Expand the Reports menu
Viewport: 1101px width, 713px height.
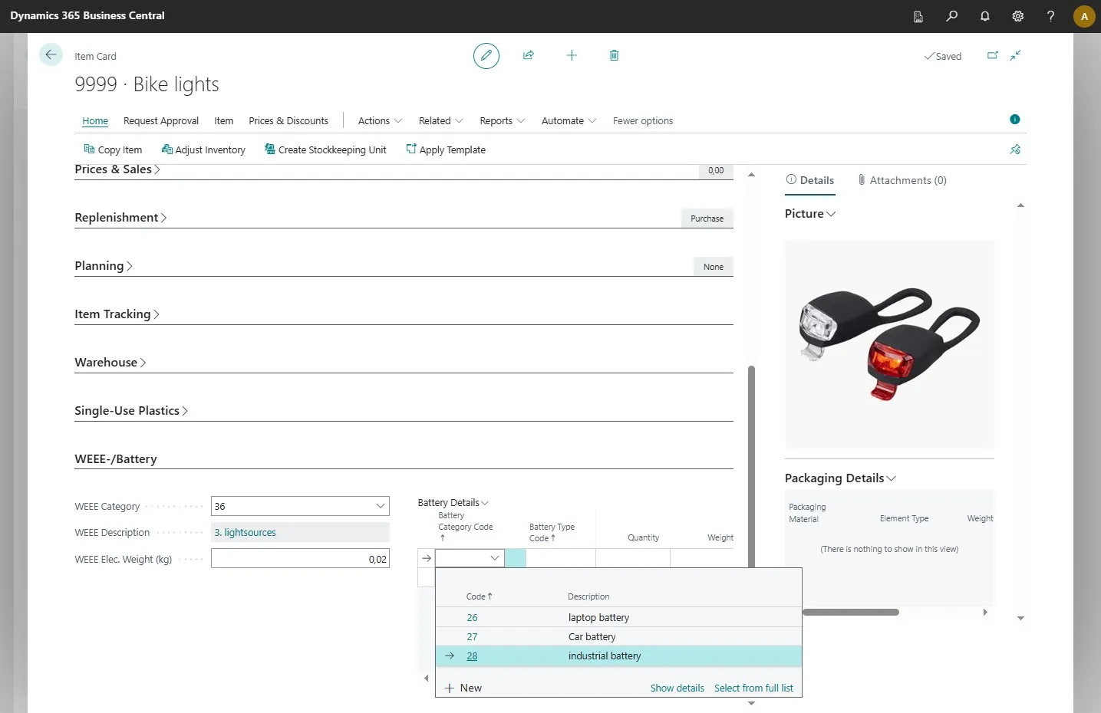coord(502,121)
